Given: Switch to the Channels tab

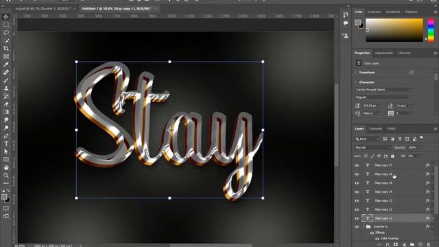Looking at the screenshot, I should 375,129.
